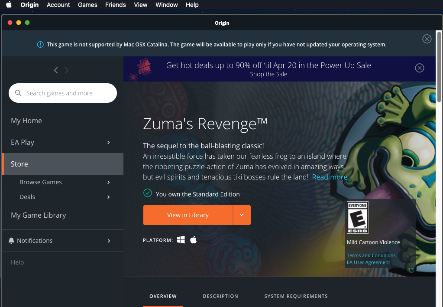Switch to the System Requirements tab

[296, 296]
